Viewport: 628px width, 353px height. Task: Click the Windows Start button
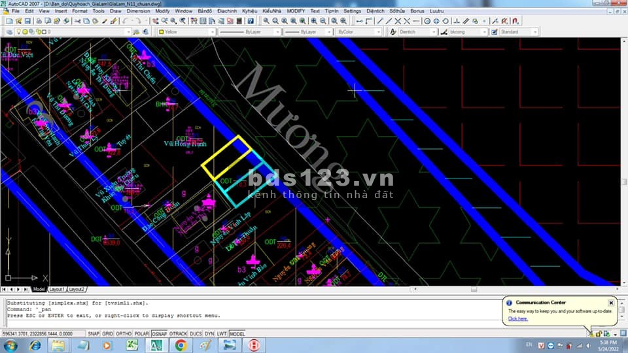point(10,345)
